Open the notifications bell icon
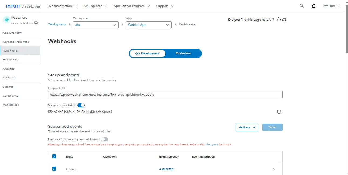The height and width of the screenshot is (175, 348). click(x=314, y=6)
